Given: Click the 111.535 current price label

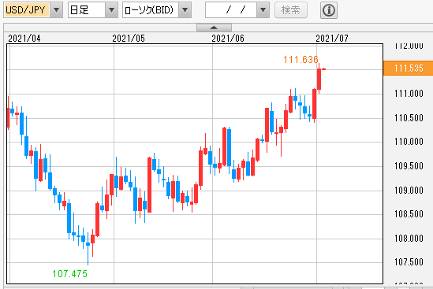Looking at the screenshot, I should coord(408,68).
